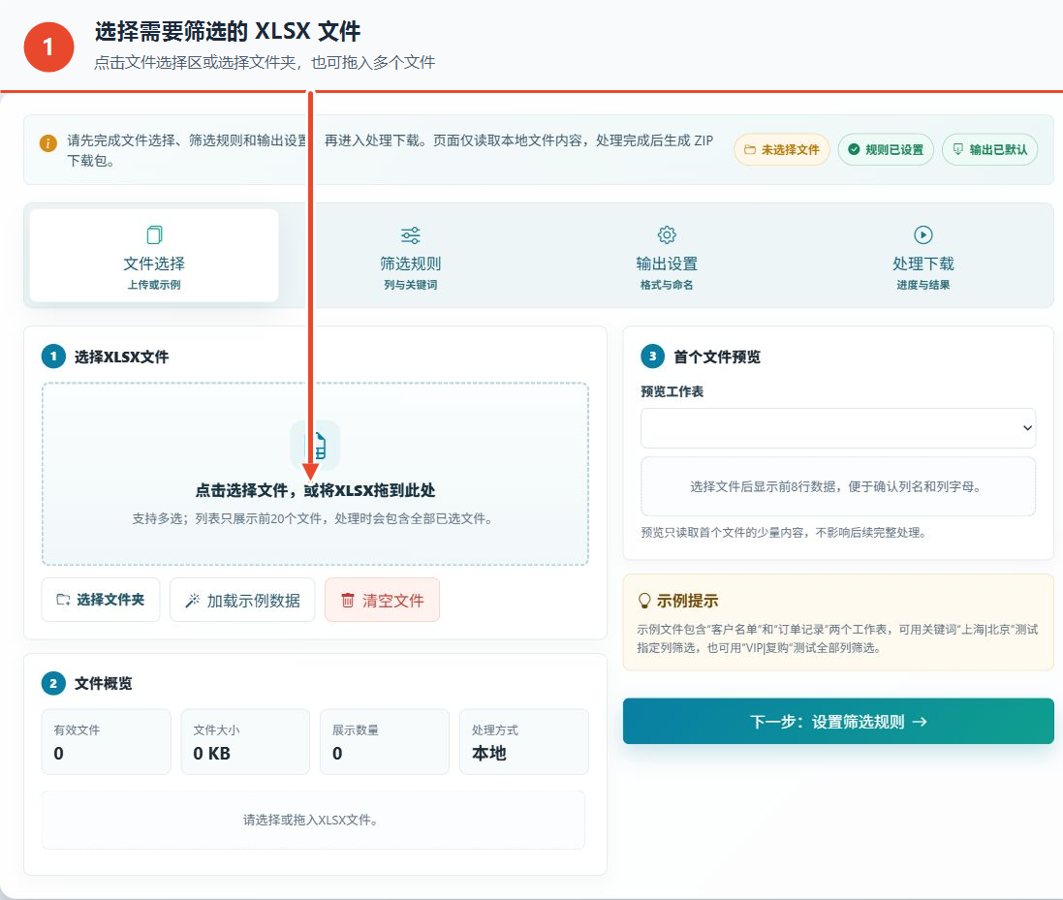Switch to the 筛选规则 tab
This screenshot has height=900, width=1063.
[x=410, y=256]
